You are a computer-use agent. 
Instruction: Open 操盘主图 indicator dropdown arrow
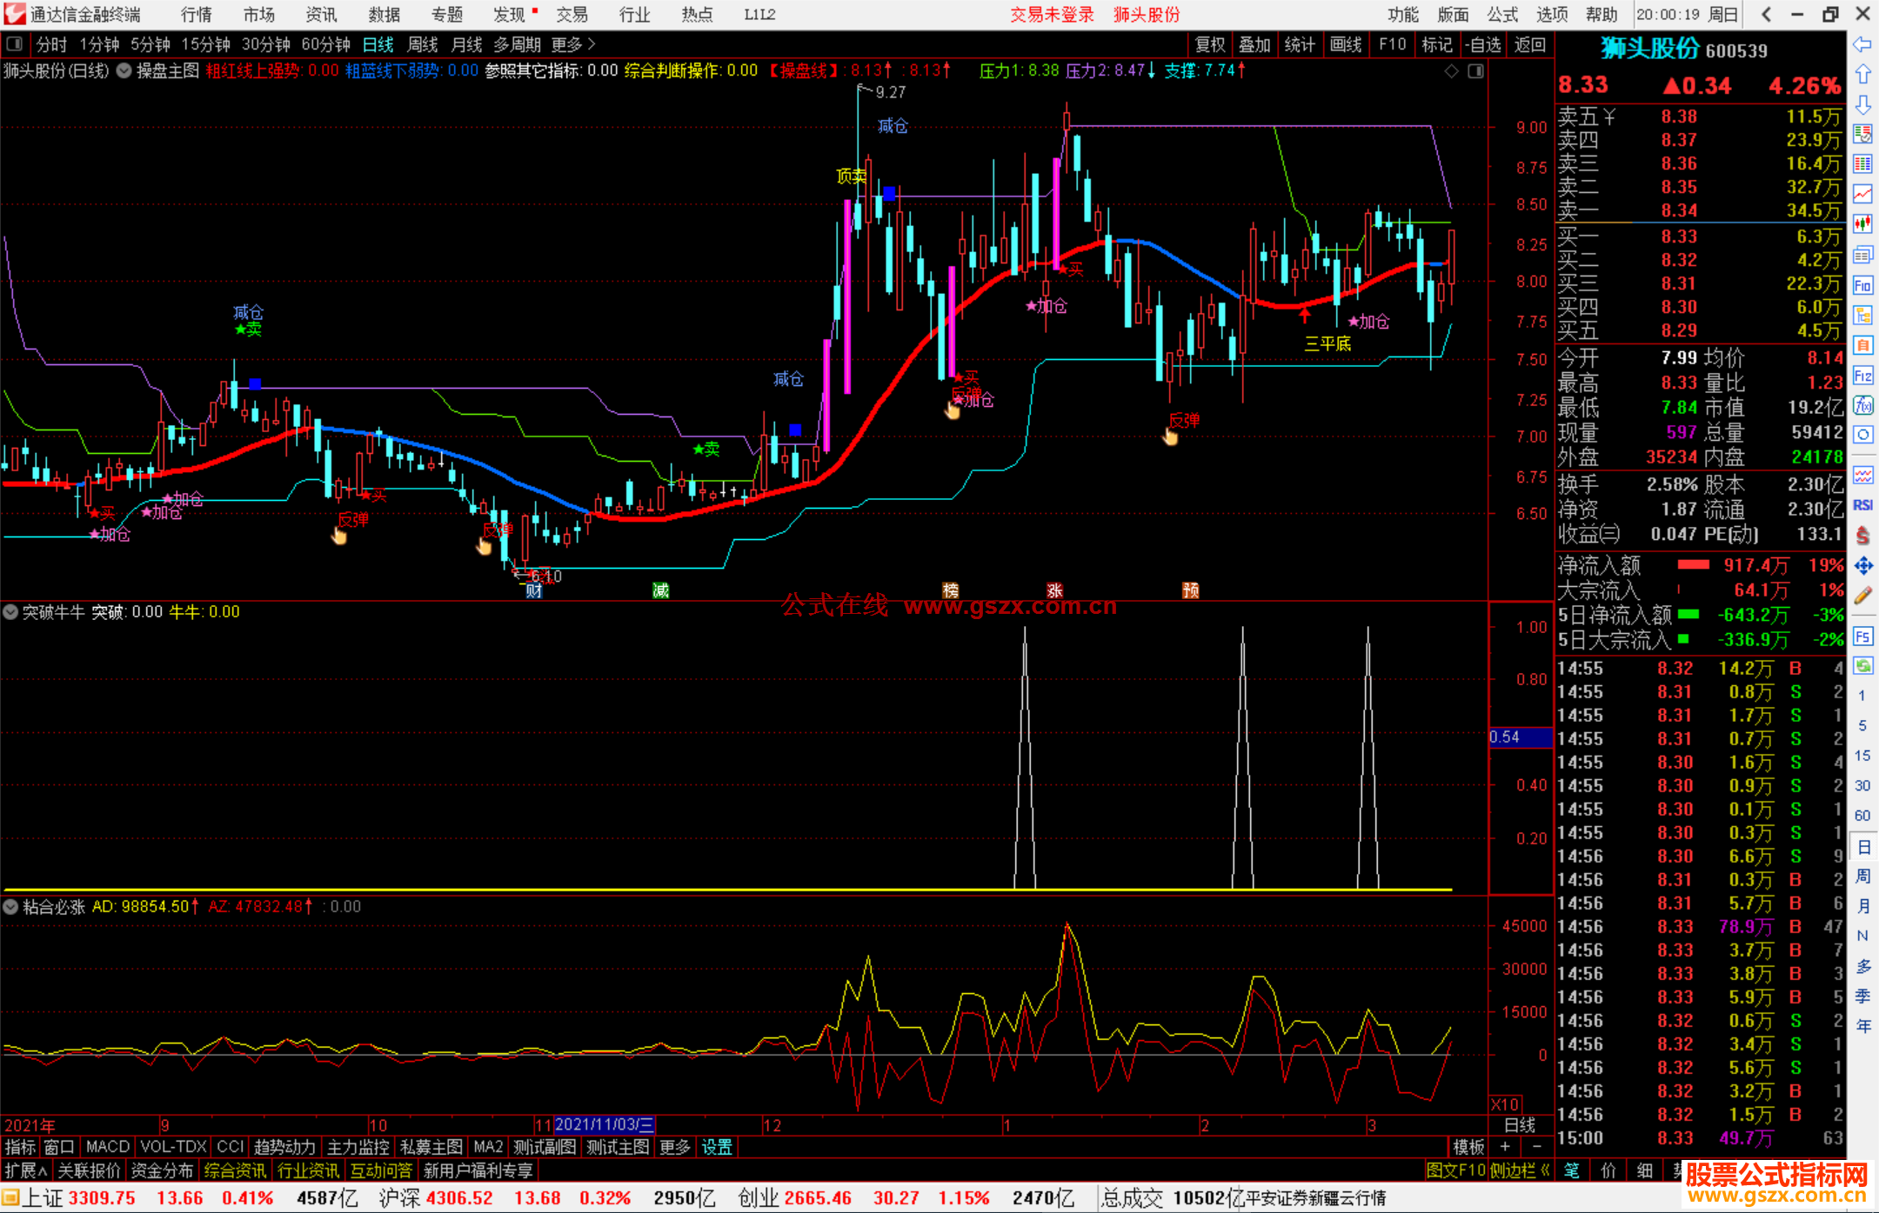pyautogui.click(x=124, y=71)
